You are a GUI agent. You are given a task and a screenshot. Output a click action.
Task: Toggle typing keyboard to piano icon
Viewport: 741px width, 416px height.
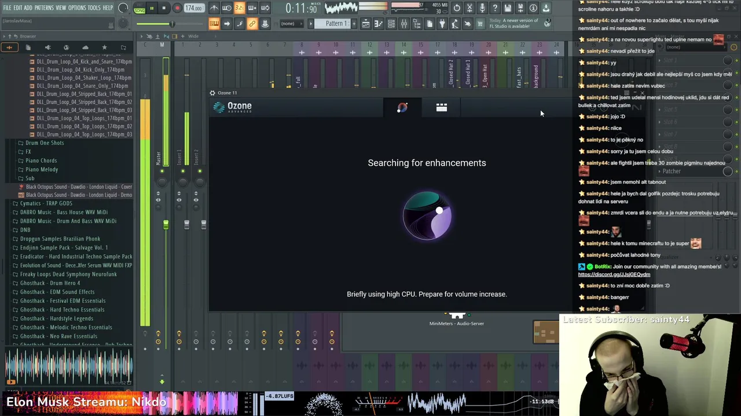click(214, 24)
